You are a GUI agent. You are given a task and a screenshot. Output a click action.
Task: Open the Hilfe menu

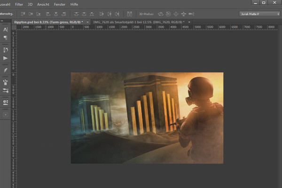(74, 4)
